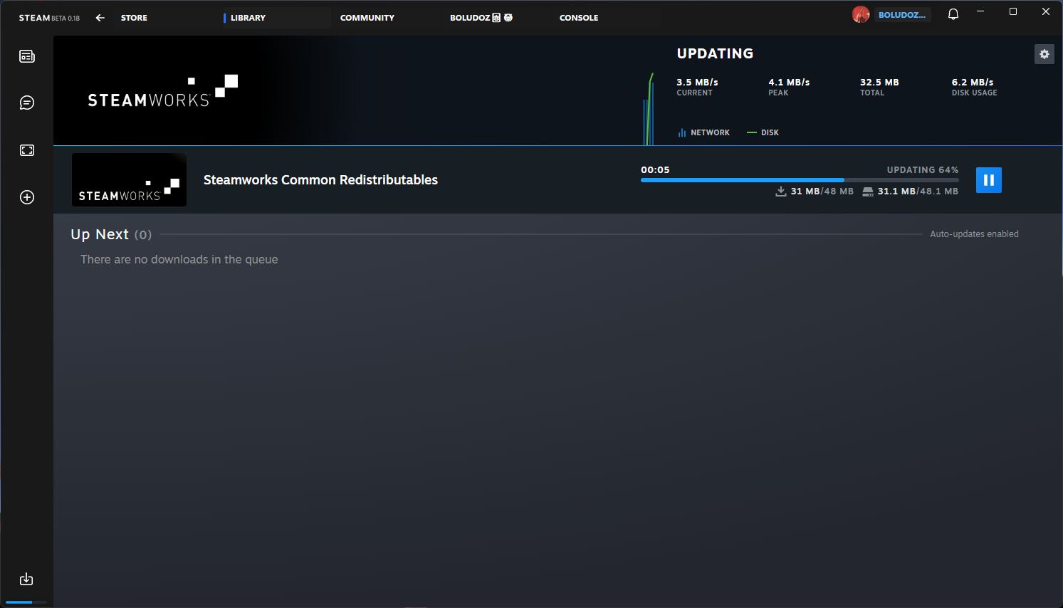Click the 31.1 MB/48.1 MB disk amount

point(910,192)
